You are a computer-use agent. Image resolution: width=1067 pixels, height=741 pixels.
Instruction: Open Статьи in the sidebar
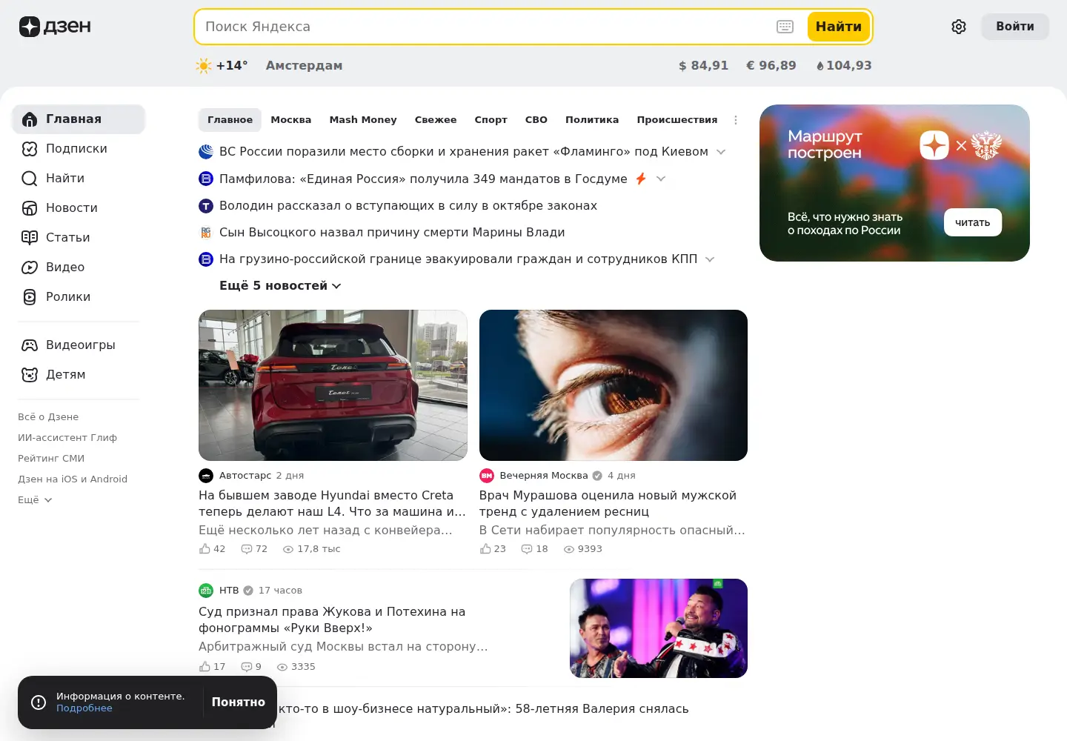click(78, 238)
